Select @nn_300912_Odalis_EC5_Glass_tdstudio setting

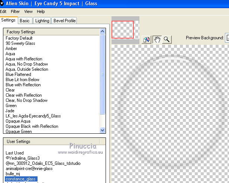point(43,163)
